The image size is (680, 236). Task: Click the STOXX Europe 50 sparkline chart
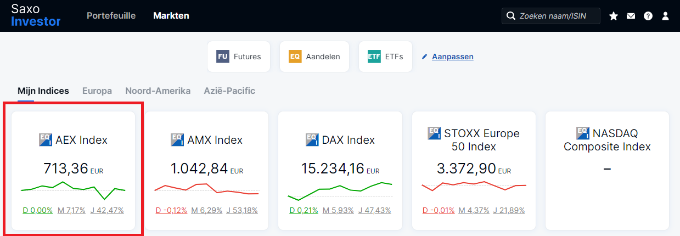pos(474,186)
